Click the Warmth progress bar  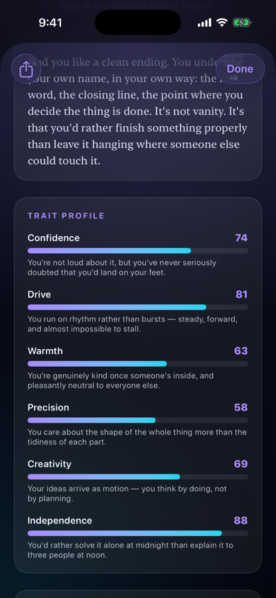(x=138, y=363)
